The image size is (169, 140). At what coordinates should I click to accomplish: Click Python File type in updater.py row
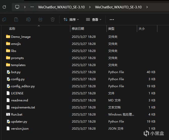pos(116,122)
